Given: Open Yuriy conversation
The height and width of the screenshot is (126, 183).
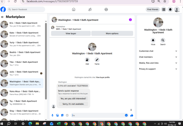Looking at the screenshot, I should click(x=22, y=44).
